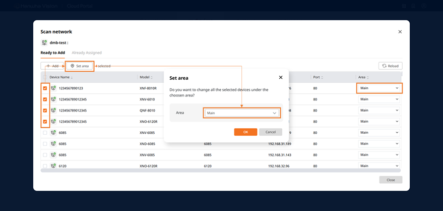This screenshot has height=211, width=443.
Task: Click the model cell XNF-8010R
Action: pos(148,88)
